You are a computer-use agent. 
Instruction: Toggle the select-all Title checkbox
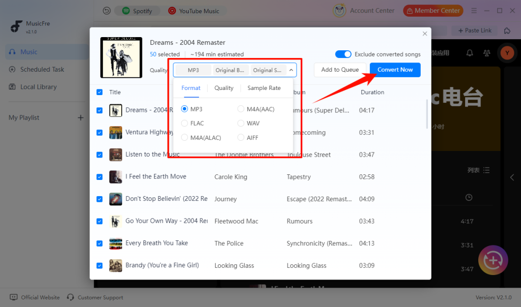(x=99, y=93)
